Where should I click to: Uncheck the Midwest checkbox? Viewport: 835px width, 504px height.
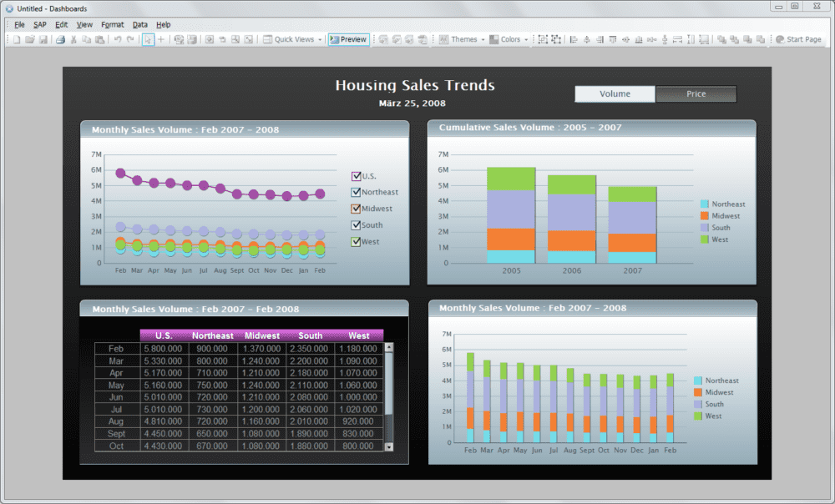click(356, 209)
